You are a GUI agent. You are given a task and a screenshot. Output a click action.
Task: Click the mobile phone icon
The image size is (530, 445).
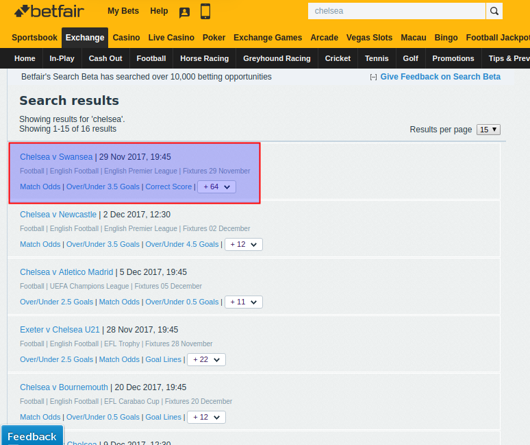(205, 11)
